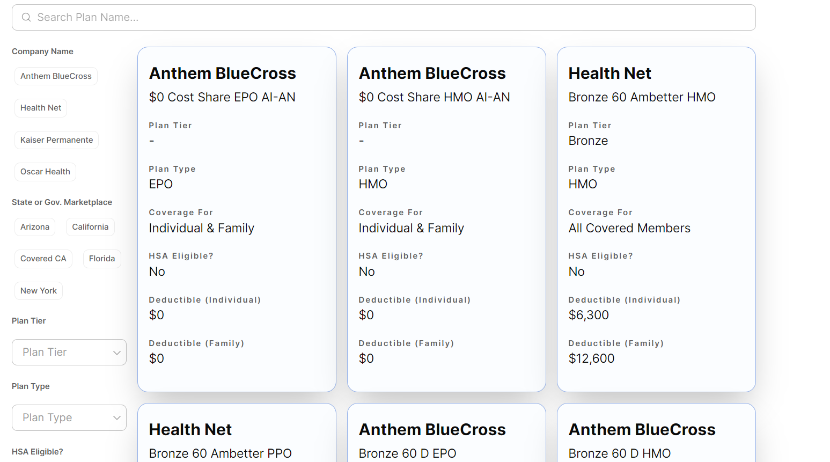
Task: Open the Bronze 60 Ambetter HMO card
Action: point(656,219)
